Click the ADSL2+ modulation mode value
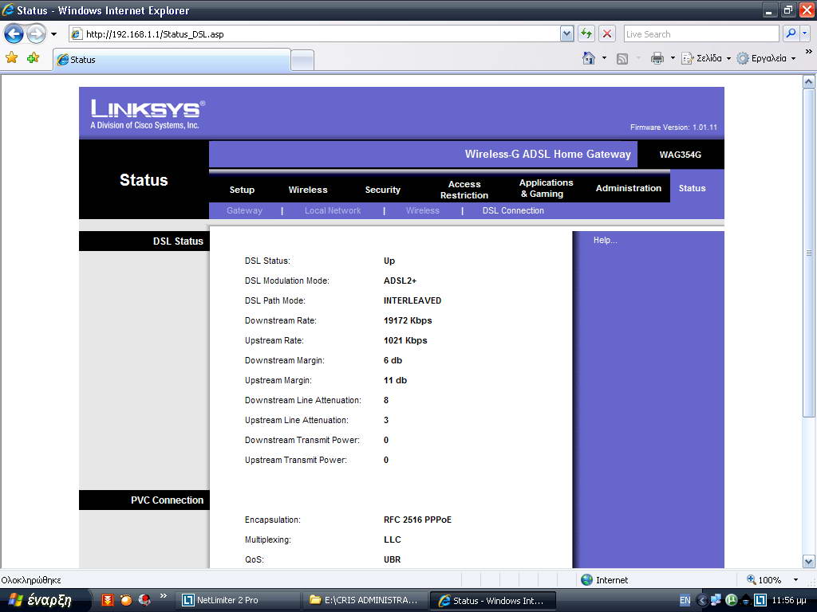 401,281
